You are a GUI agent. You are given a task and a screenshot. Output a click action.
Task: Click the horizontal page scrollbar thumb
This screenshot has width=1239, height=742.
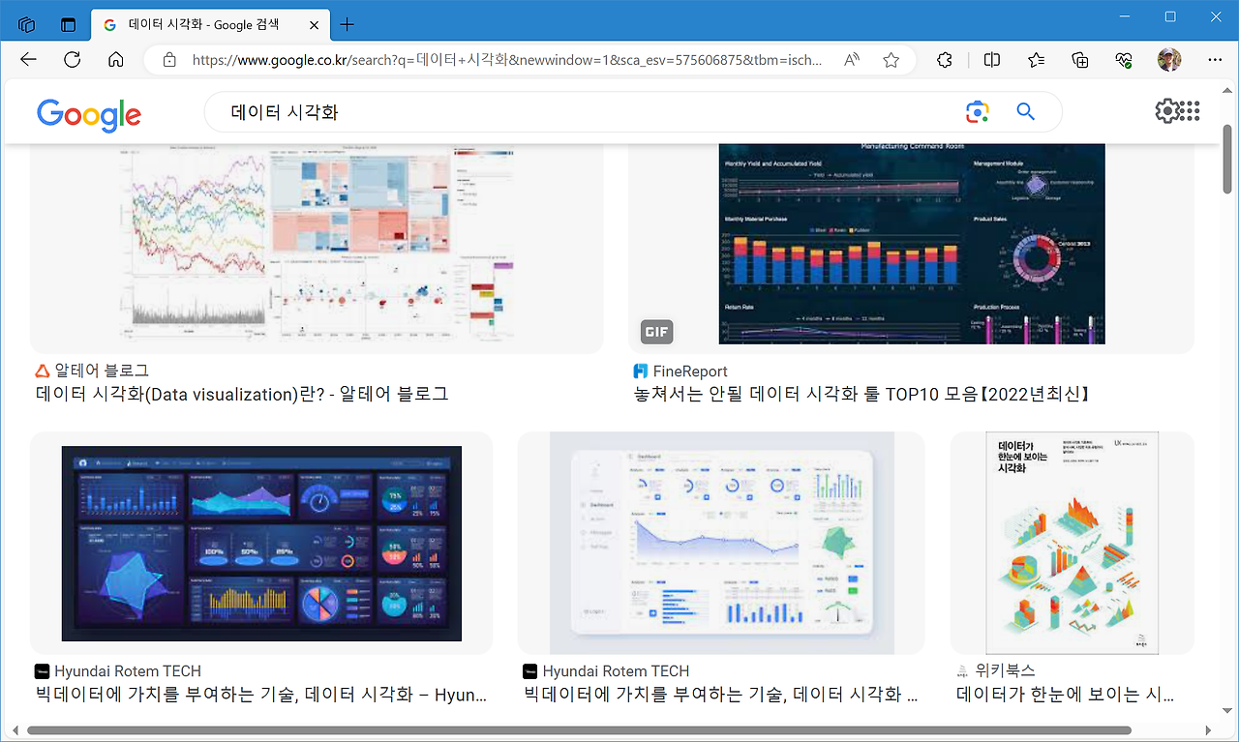pyautogui.click(x=579, y=730)
